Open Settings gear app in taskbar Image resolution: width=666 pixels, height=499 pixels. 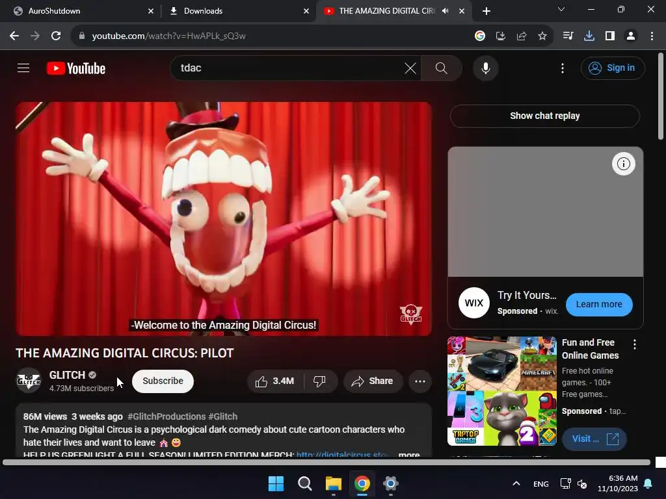390,483
